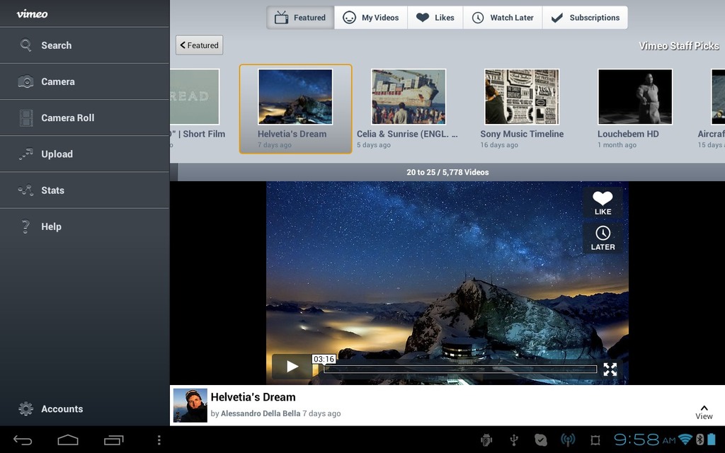
Task: Open the Subscriptions tab
Action: [x=585, y=18]
